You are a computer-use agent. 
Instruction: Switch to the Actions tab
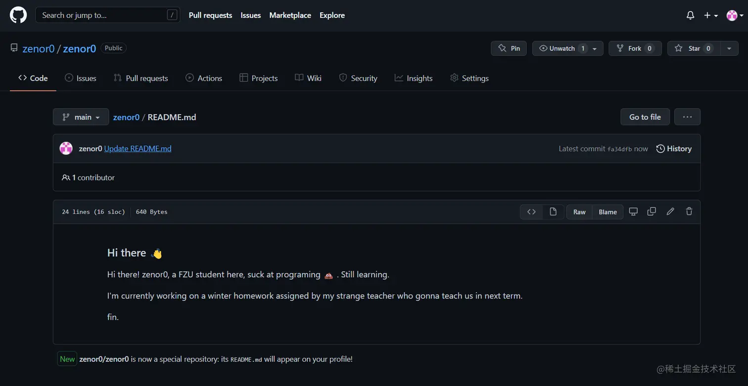203,78
